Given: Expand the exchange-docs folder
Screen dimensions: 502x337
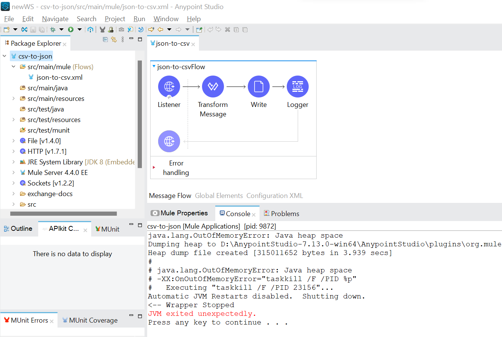Looking at the screenshot, I should click(x=13, y=194).
